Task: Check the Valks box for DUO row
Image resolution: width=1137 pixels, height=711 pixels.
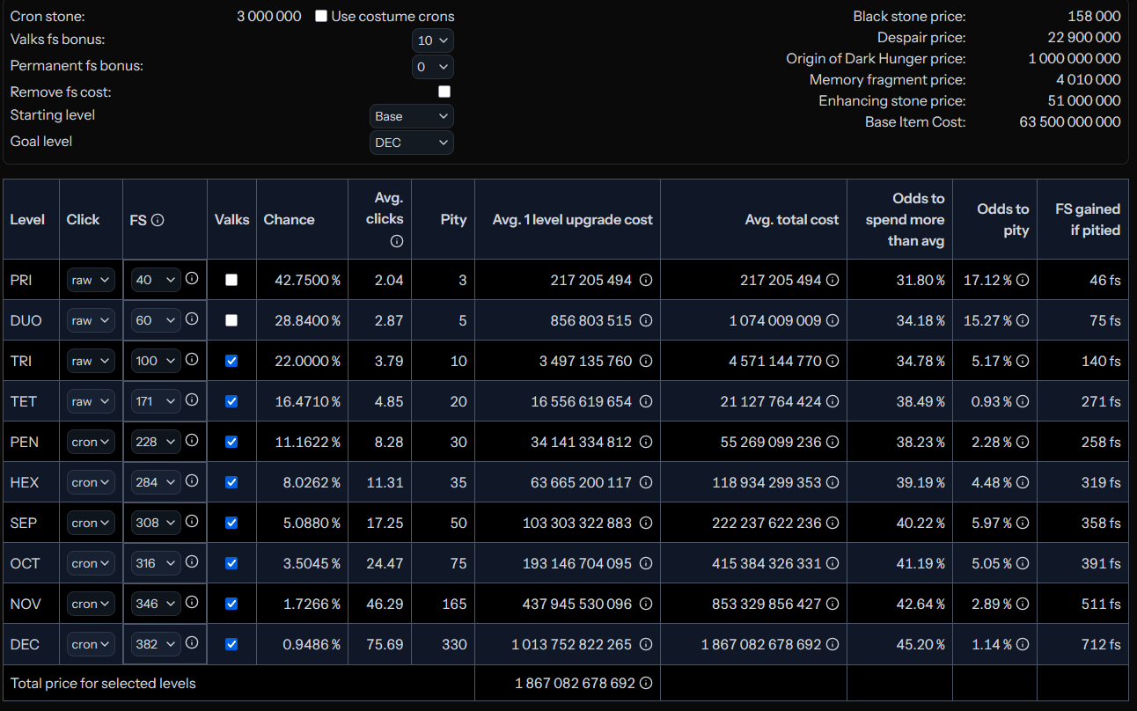Action: 231,320
